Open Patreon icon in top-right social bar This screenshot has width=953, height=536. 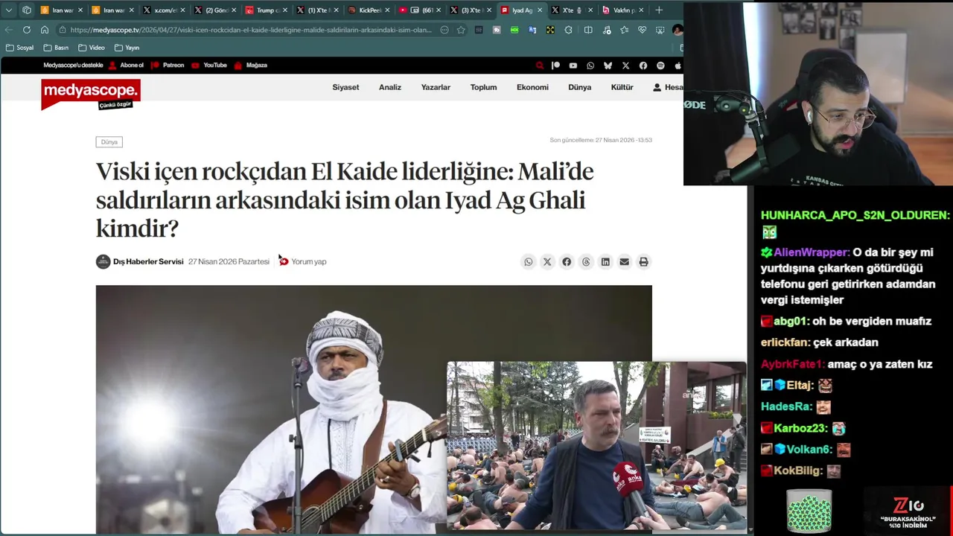pos(555,66)
